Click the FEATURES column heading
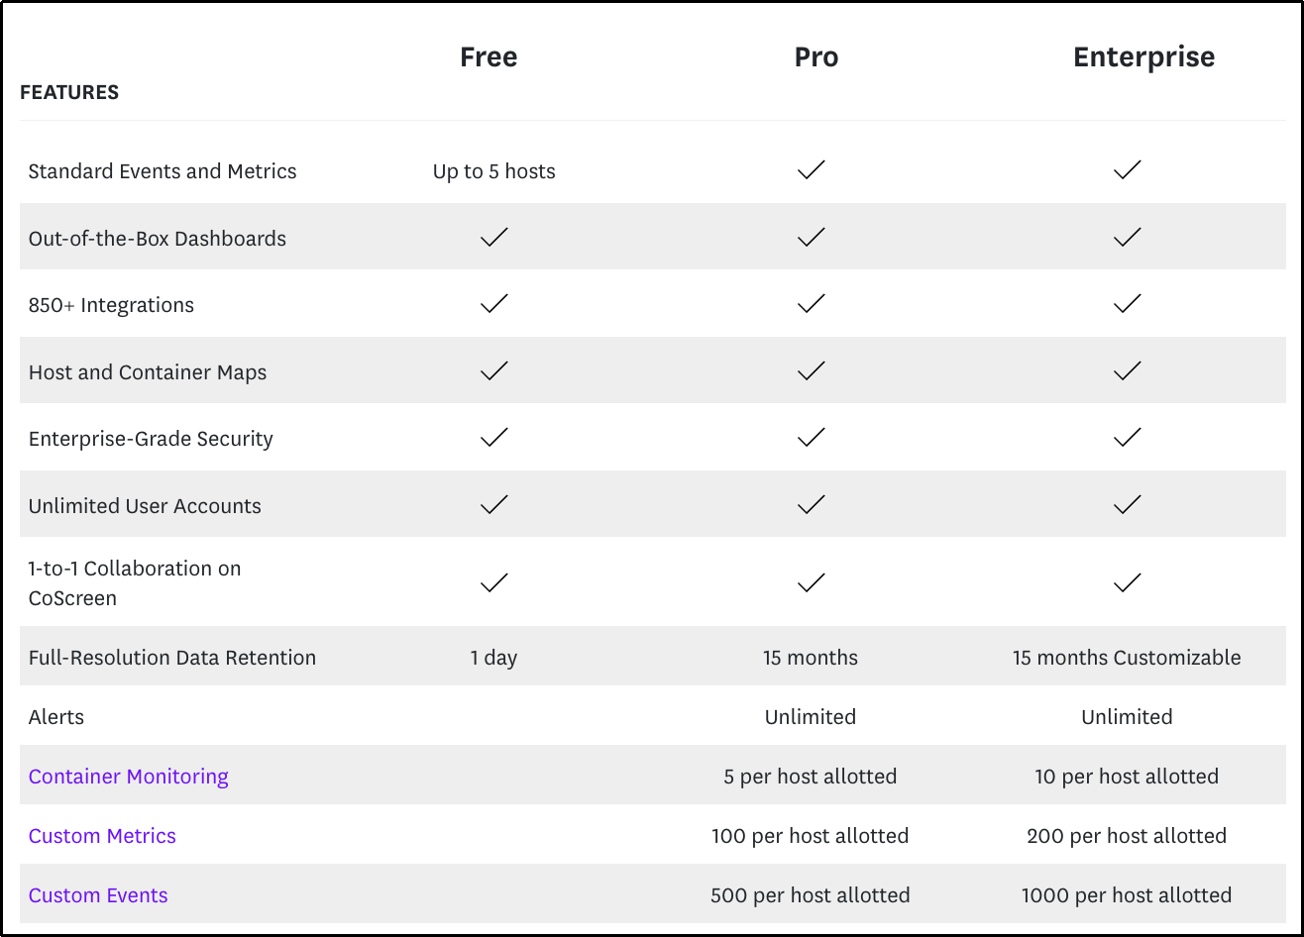The width and height of the screenshot is (1304, 937). pyautogui.click(x=69, y=92)
